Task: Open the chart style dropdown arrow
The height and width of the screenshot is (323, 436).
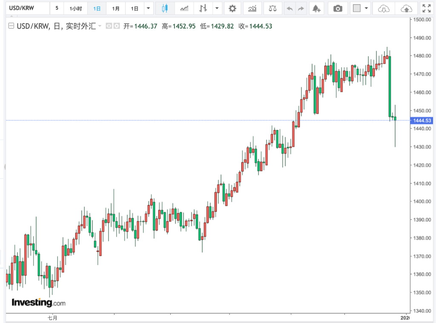Action: click(217, 8)
